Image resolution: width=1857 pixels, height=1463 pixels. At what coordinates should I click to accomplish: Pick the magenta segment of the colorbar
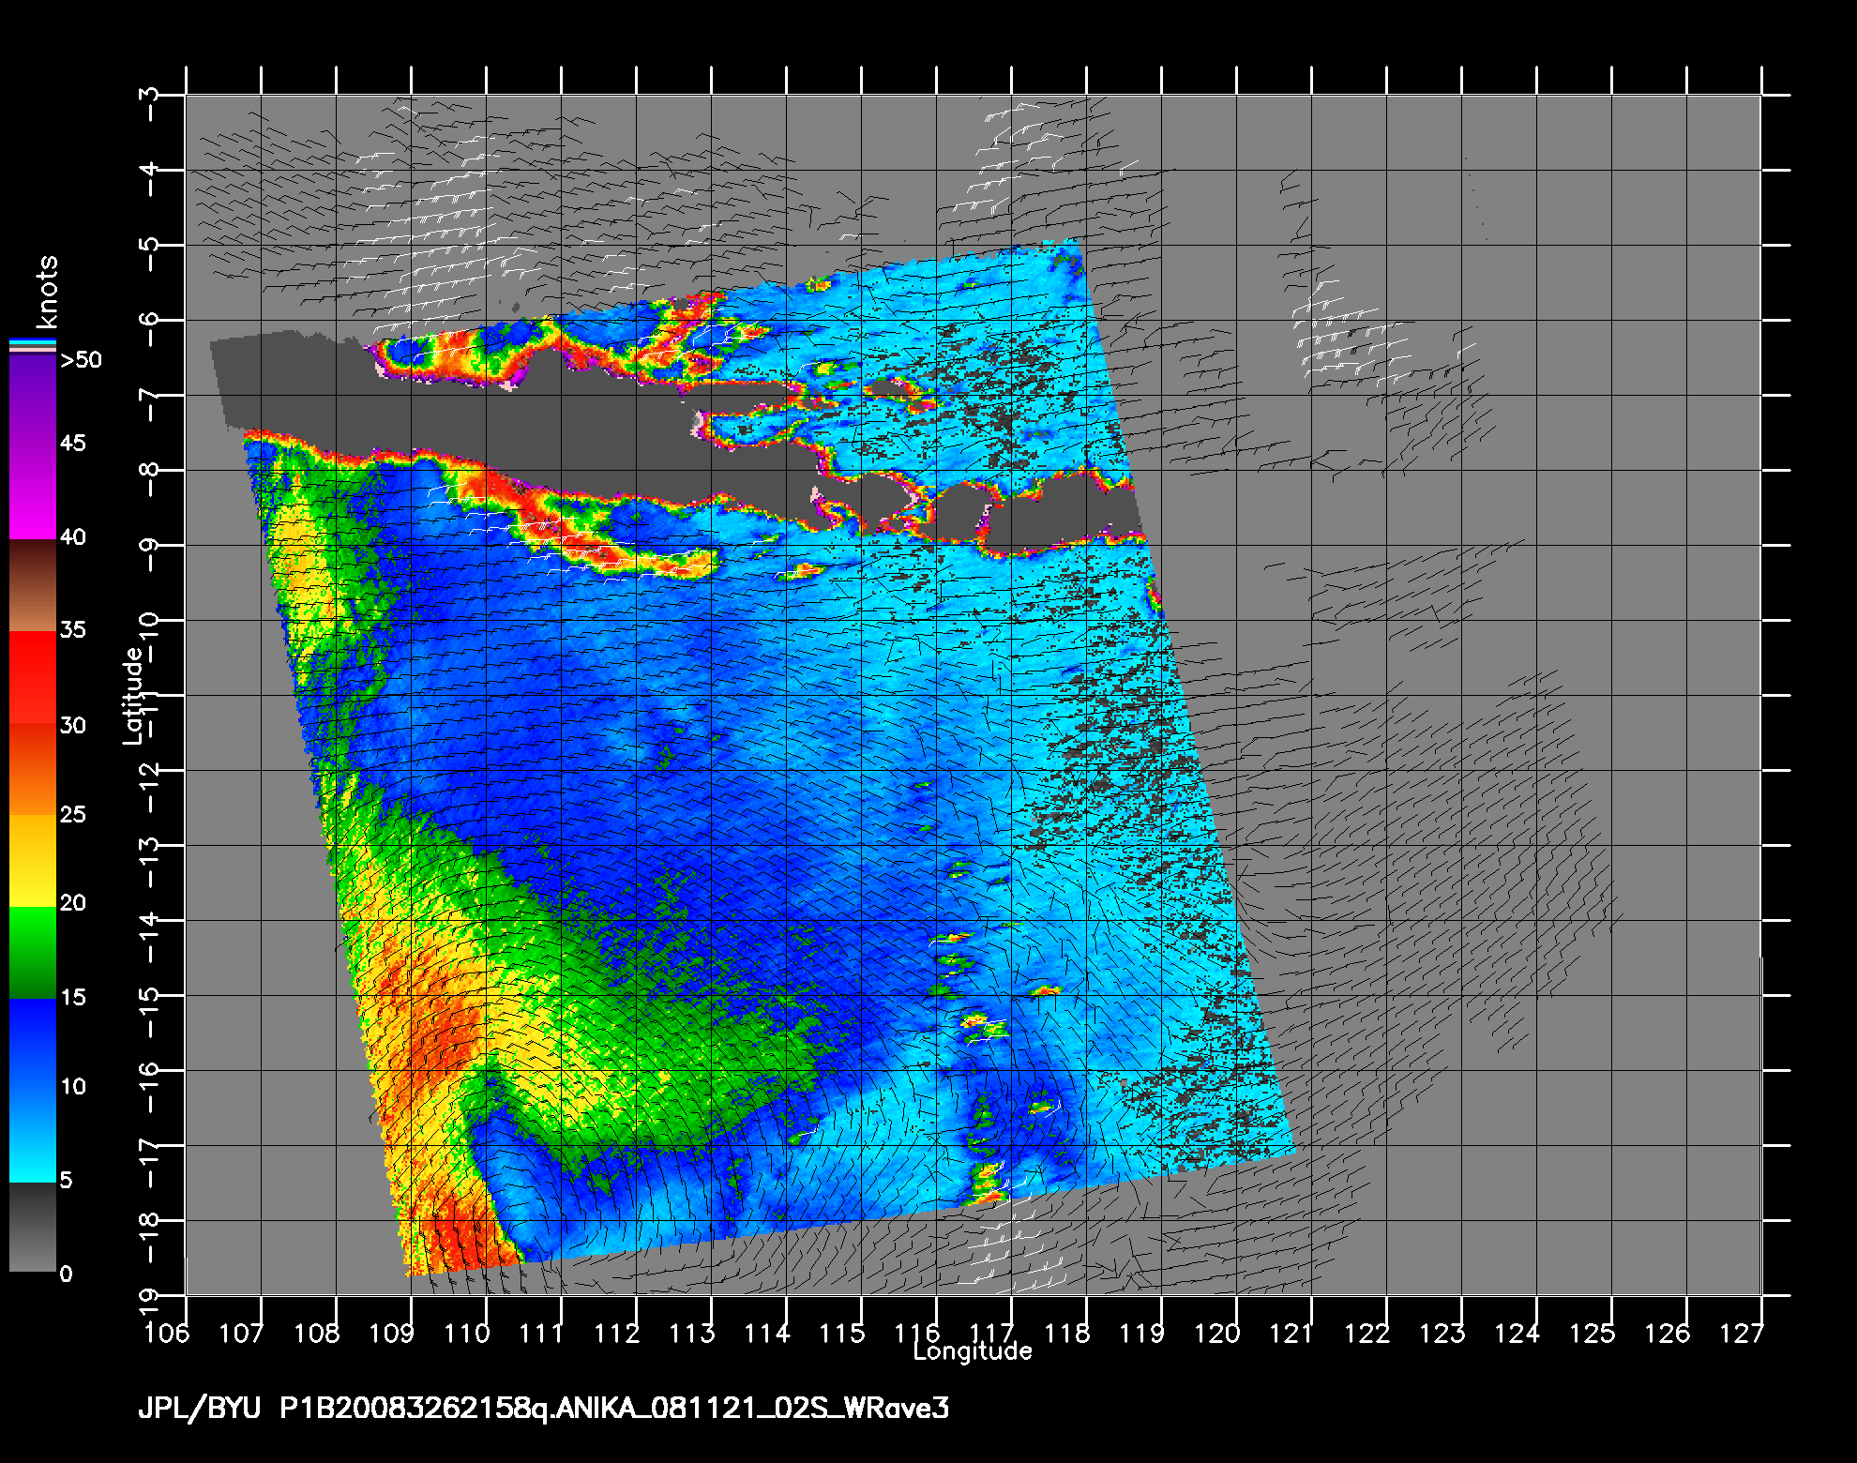point(33,494)
